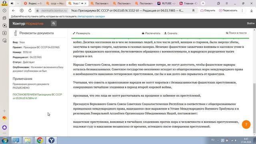Click the Пересказать summarize button
Screen dimensions: 256x144
click(x=228, y=10)
